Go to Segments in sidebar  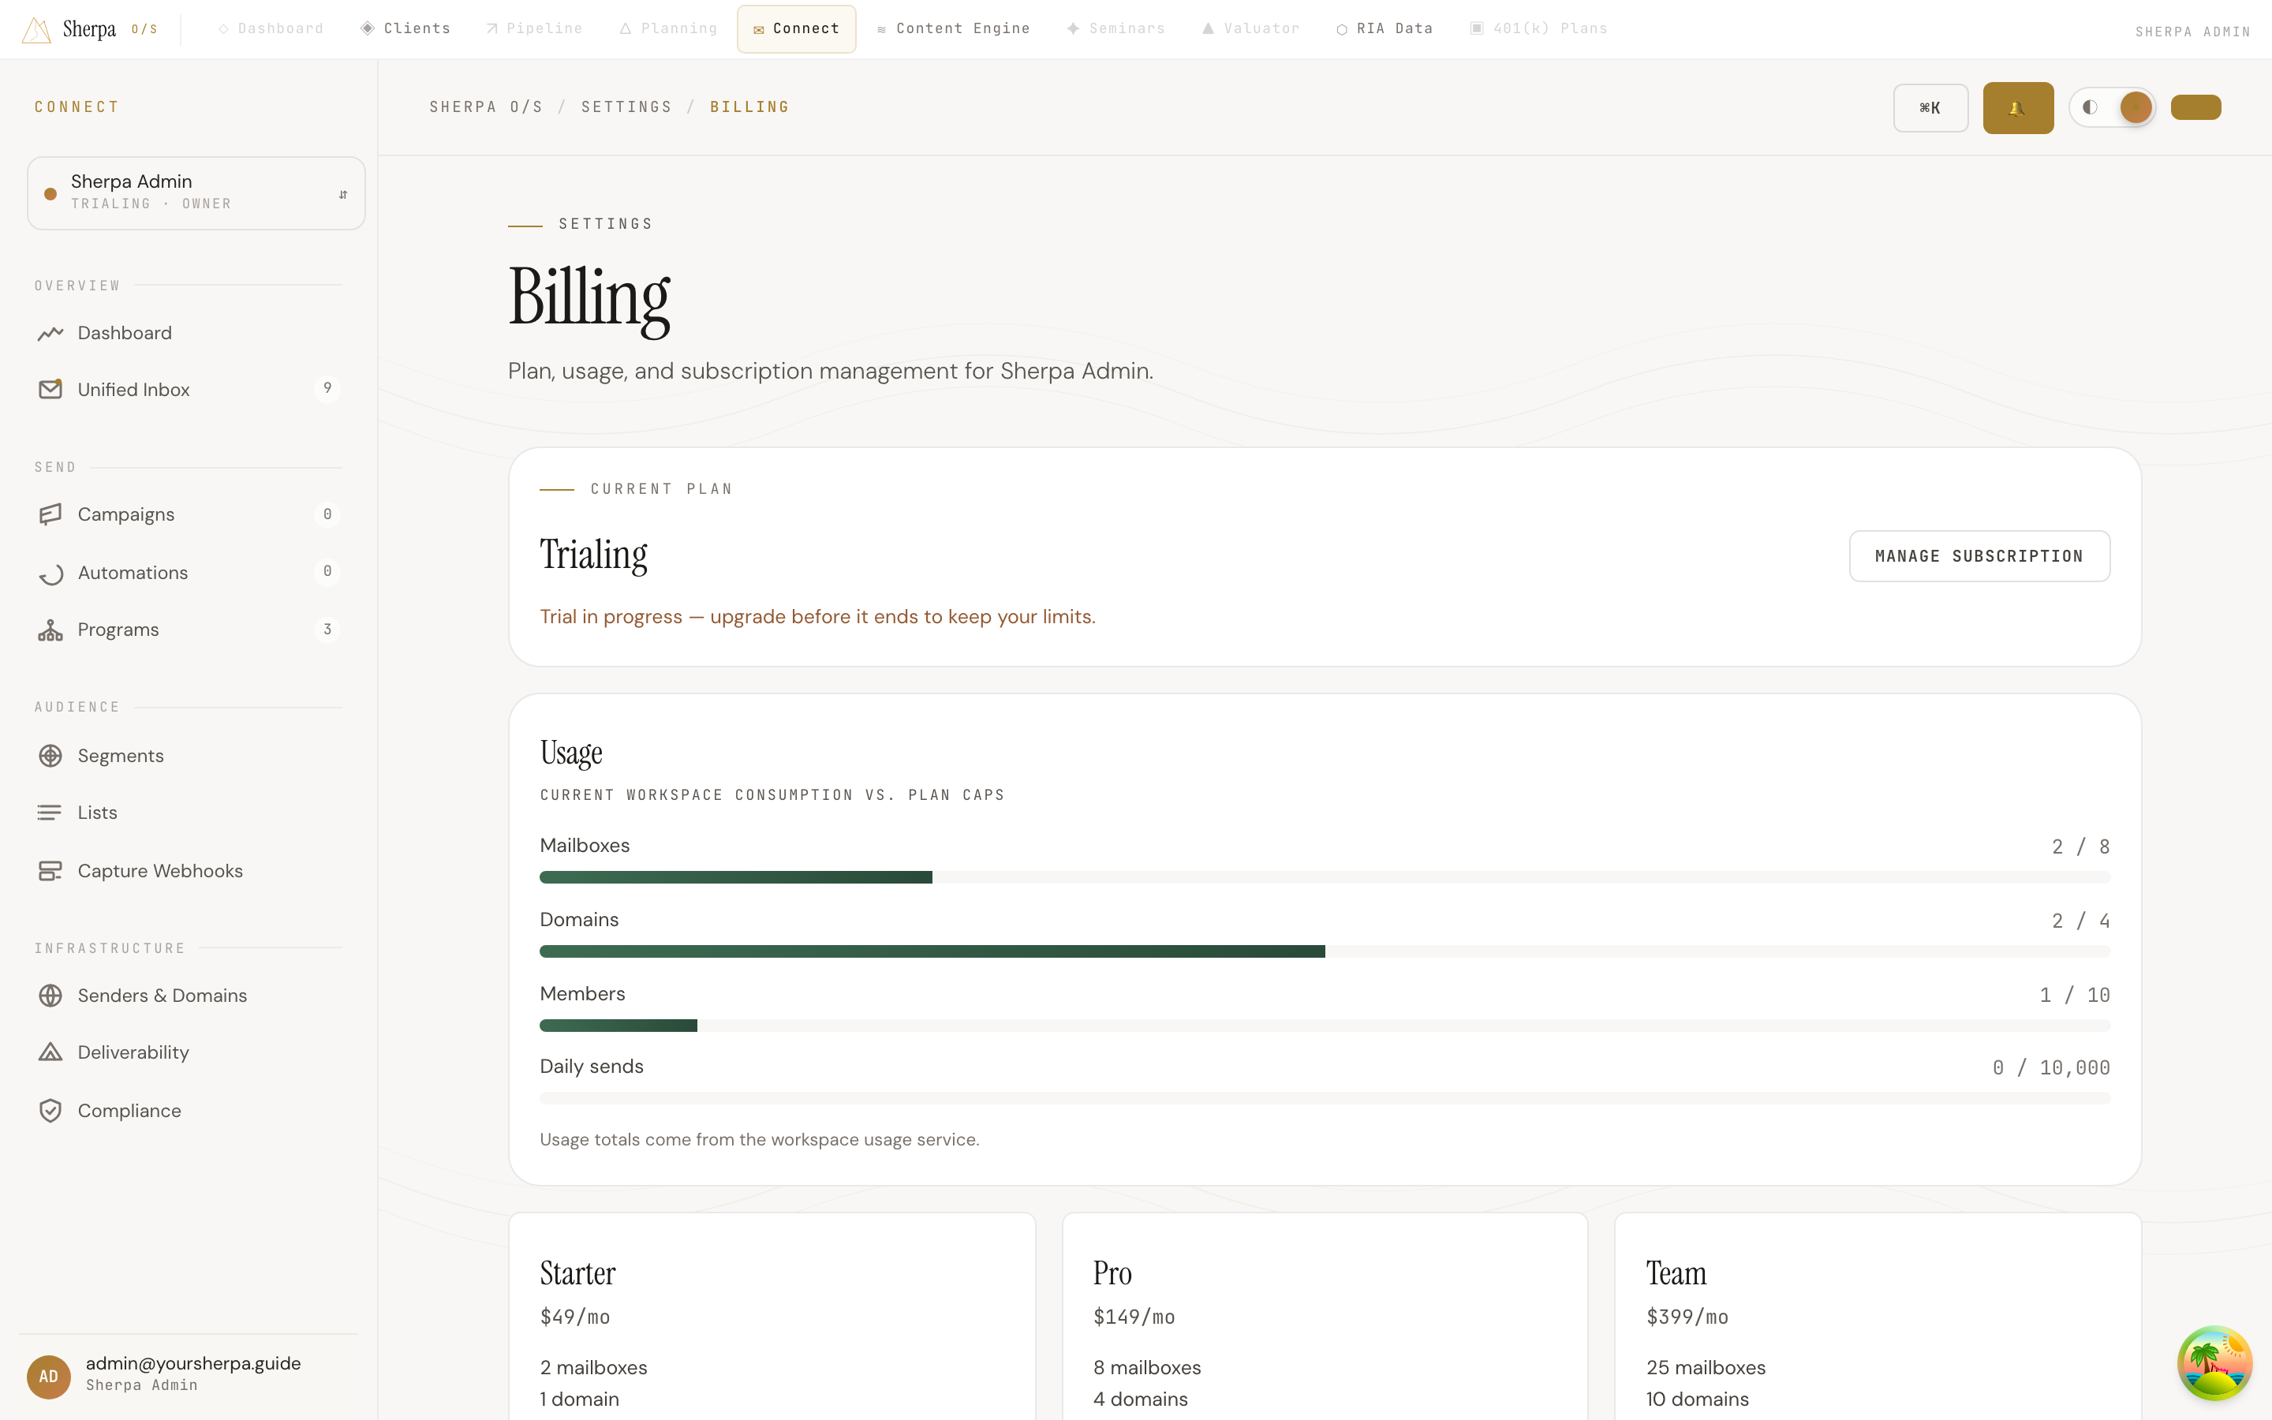[188, 756]
